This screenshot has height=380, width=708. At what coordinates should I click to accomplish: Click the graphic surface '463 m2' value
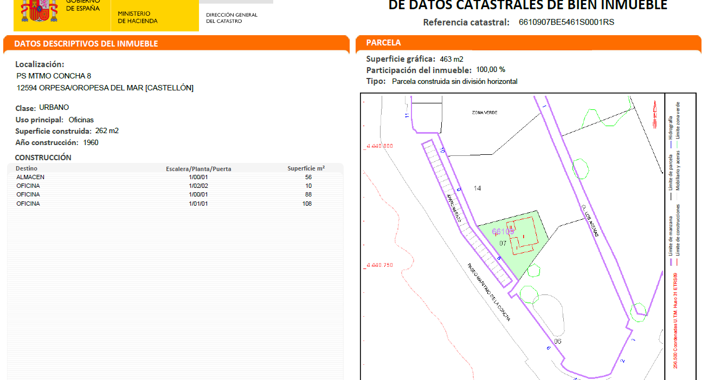(452, 59)
